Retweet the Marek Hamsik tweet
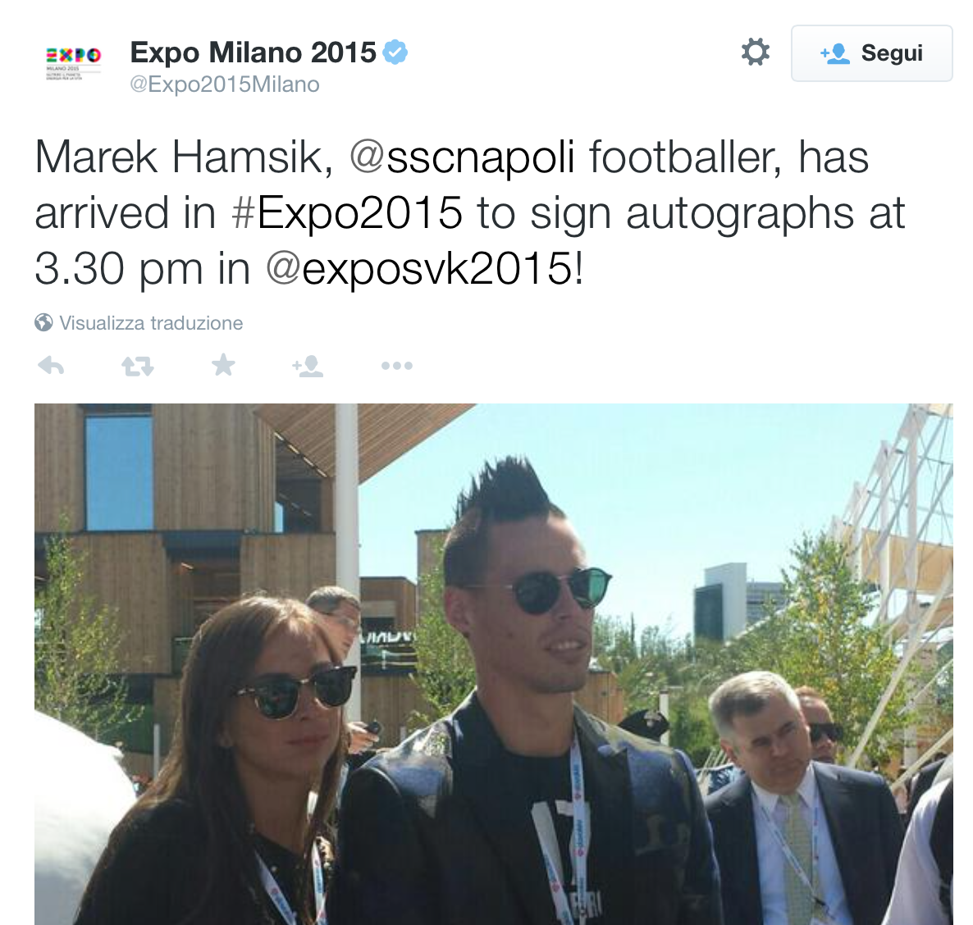 pyautogui.click(x=137, y=366)
